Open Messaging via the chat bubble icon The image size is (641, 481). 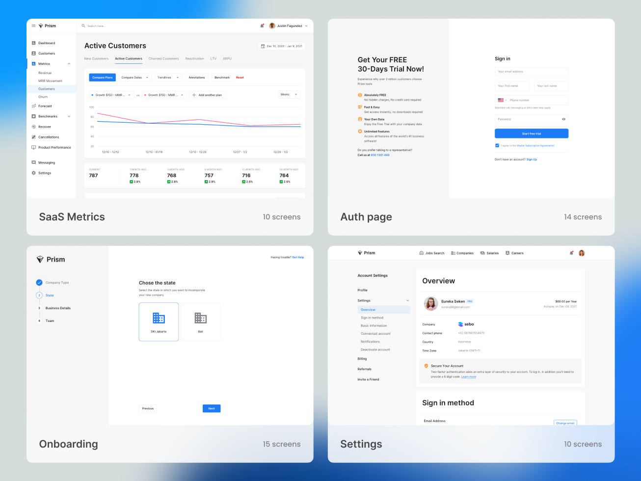click(34, 162)
